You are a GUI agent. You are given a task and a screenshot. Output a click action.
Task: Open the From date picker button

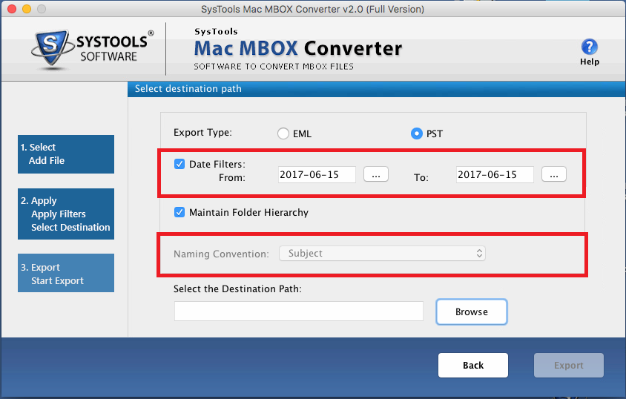pyautogui.click(x=376, y=174)
